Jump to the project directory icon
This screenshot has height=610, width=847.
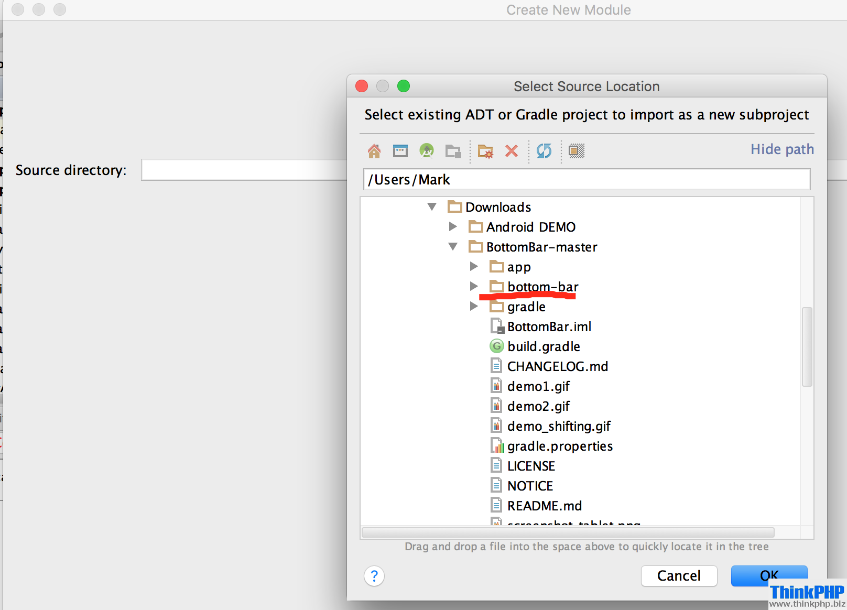[x=427, y=151]
